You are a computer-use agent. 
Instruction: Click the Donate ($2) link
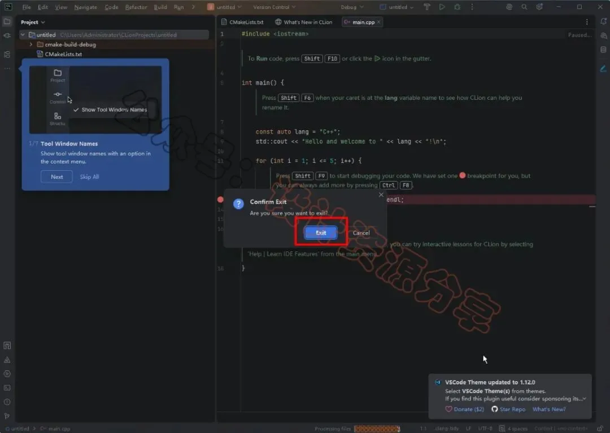tap(469, 409)
